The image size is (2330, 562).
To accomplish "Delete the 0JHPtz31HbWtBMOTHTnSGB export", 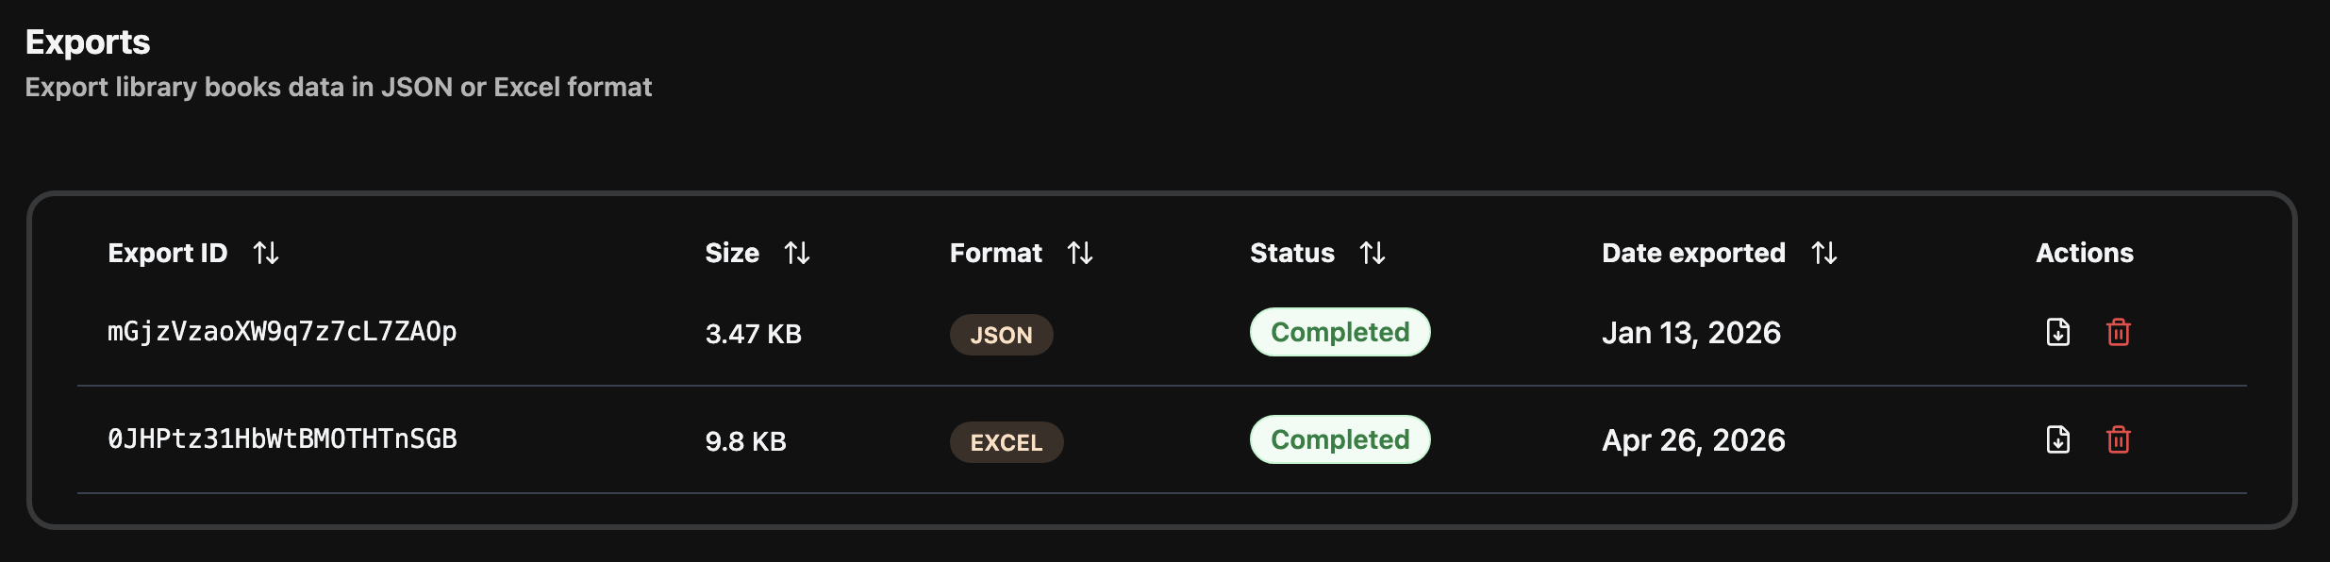I will point(2116,439).
